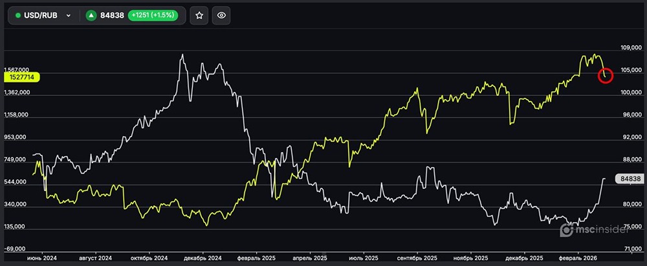Click the +1251 (+1.5%) change badge
The width and height of the screenshot is (647, 266).
point(153,16)
